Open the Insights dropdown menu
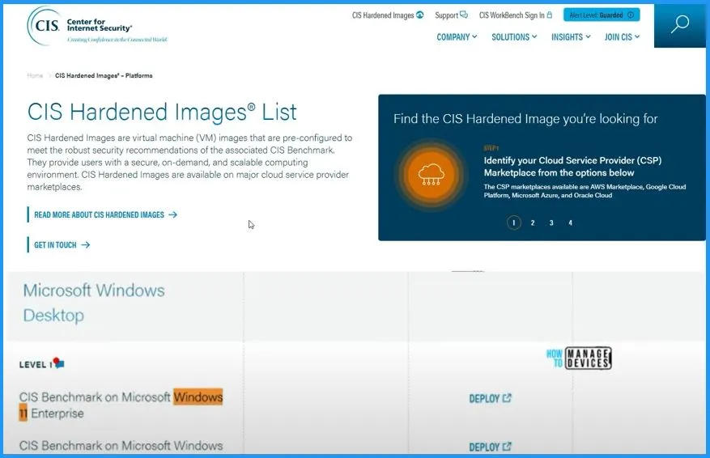The height and width of the screenshot is (458, 710). pyautogui.click(x=571, y=37)
